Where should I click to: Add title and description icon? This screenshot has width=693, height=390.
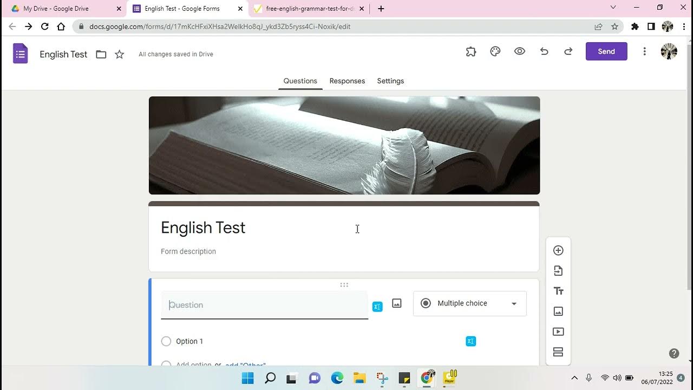558,291
